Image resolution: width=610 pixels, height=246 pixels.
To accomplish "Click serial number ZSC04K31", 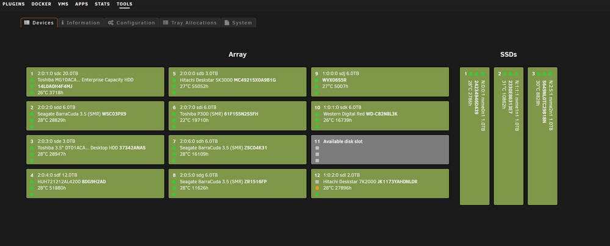I will pyautogui.click(x=256, y=148).
